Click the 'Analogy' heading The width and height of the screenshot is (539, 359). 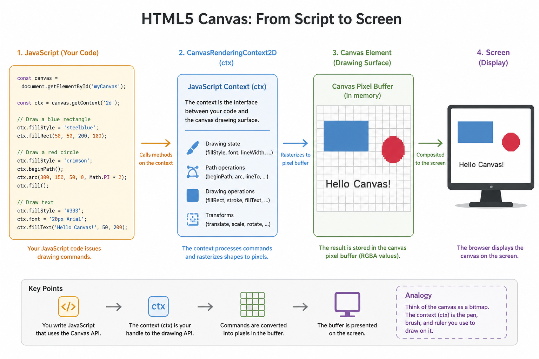418,296
